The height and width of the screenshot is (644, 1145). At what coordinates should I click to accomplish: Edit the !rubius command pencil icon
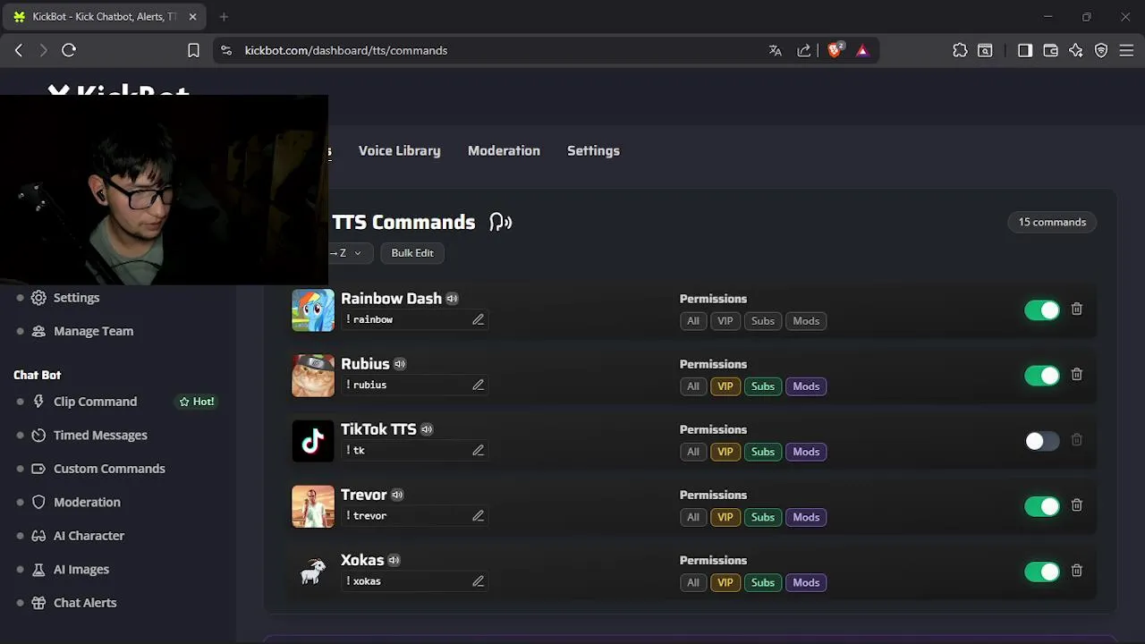478,385
